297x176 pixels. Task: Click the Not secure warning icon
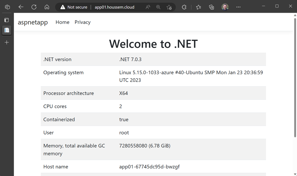pos(63,7)
